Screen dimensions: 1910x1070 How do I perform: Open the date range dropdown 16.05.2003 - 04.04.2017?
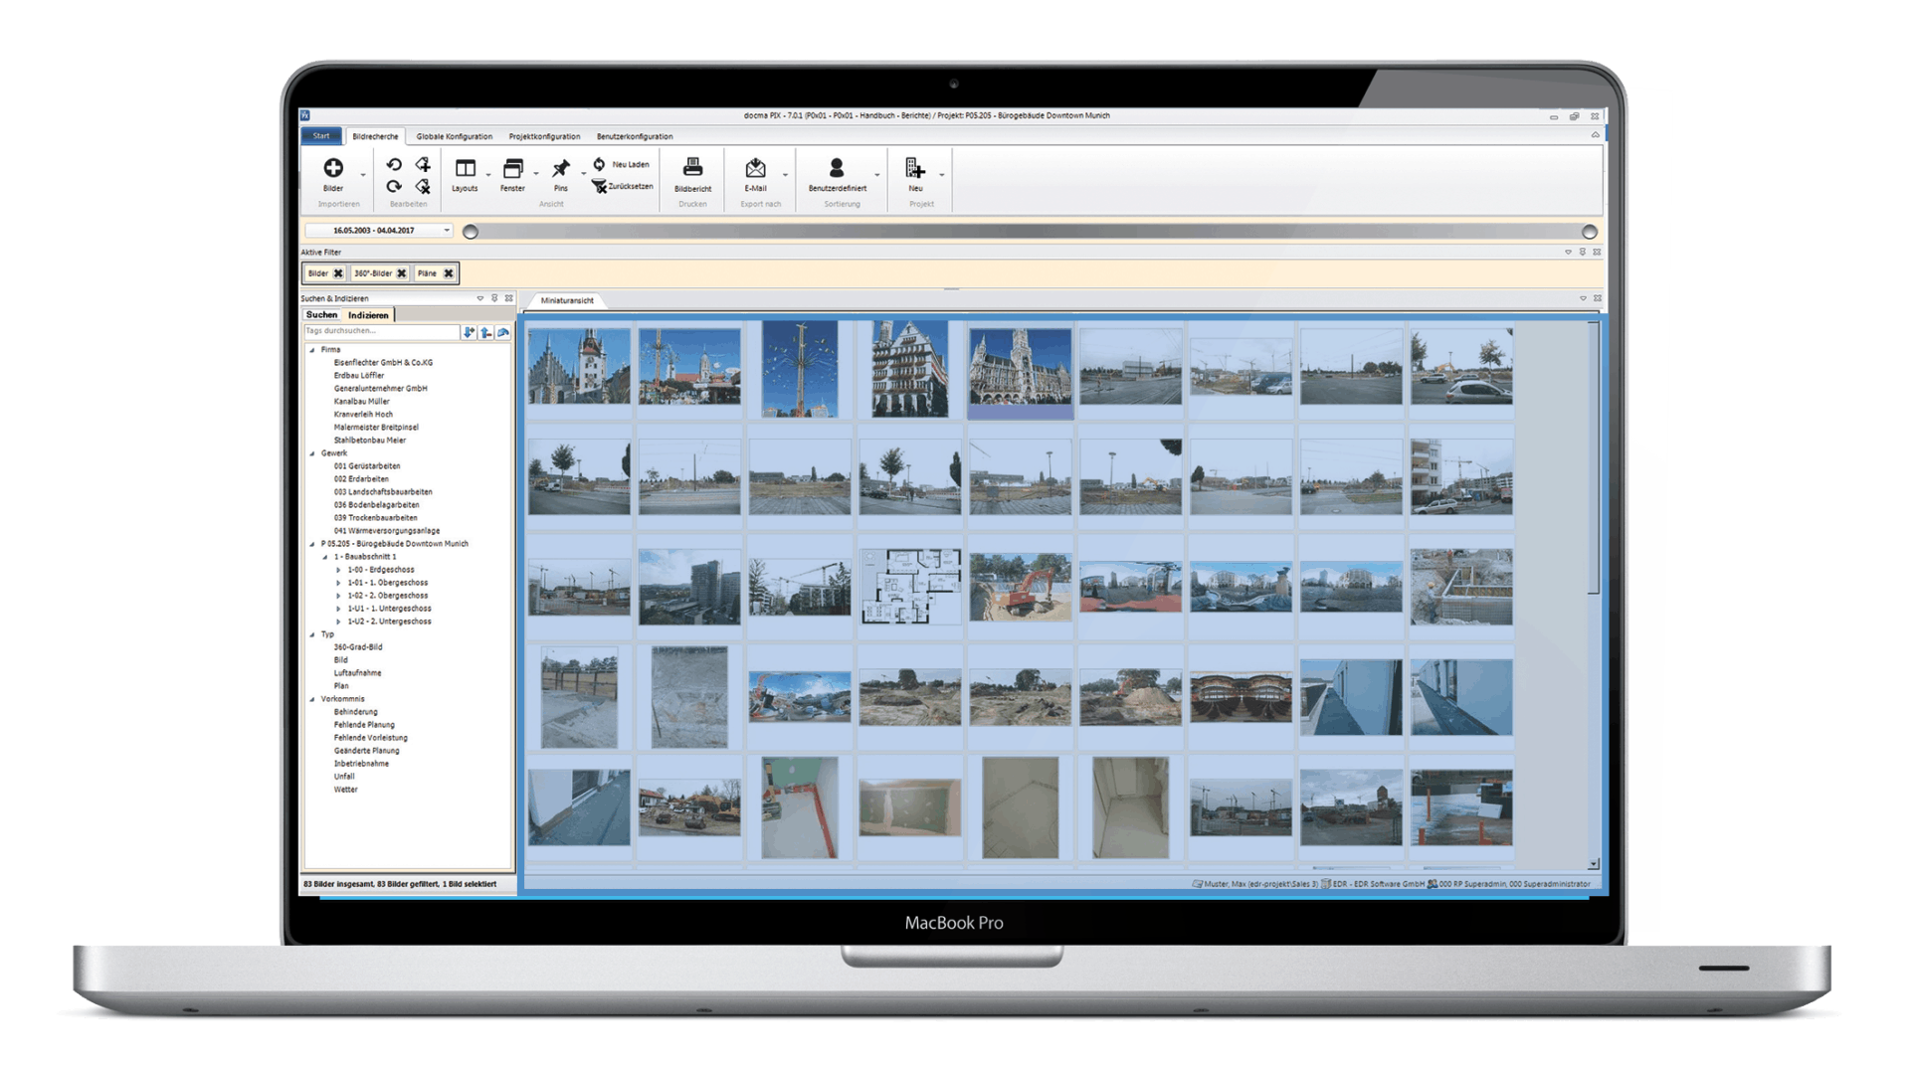(x=447, y=231)
